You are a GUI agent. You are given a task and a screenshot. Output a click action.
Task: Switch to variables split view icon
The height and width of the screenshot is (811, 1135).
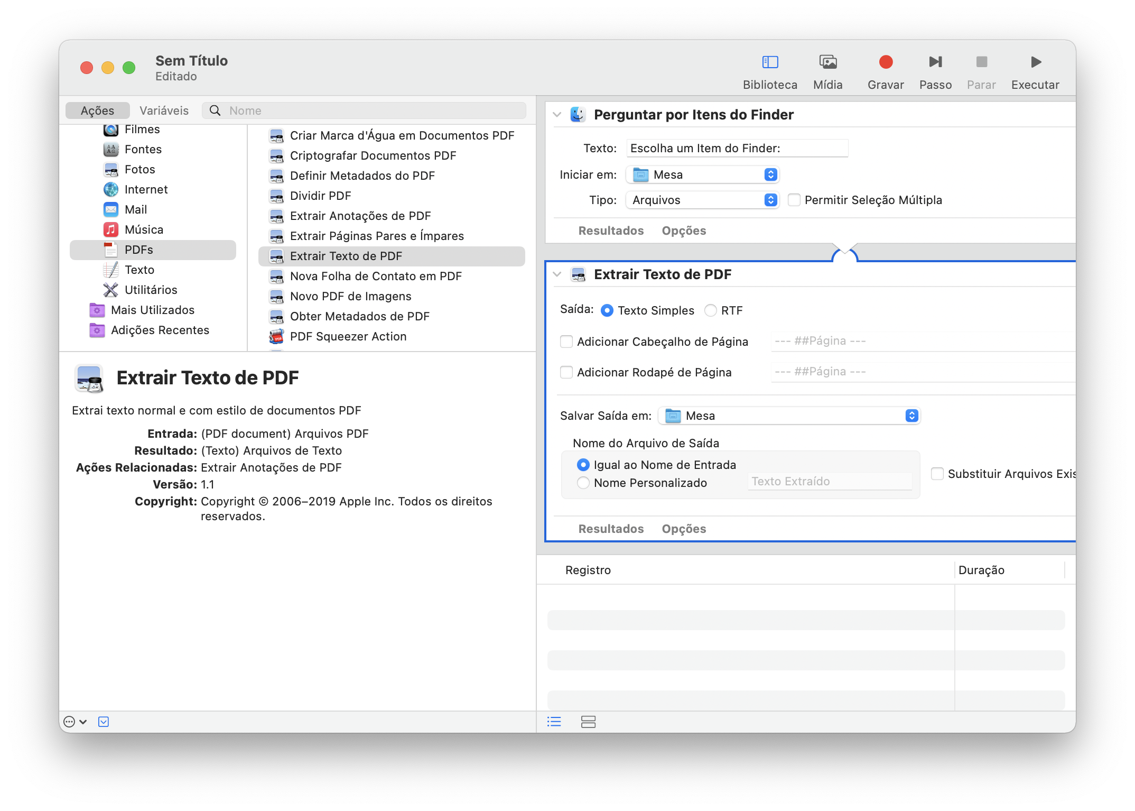[x=588, y=722]
